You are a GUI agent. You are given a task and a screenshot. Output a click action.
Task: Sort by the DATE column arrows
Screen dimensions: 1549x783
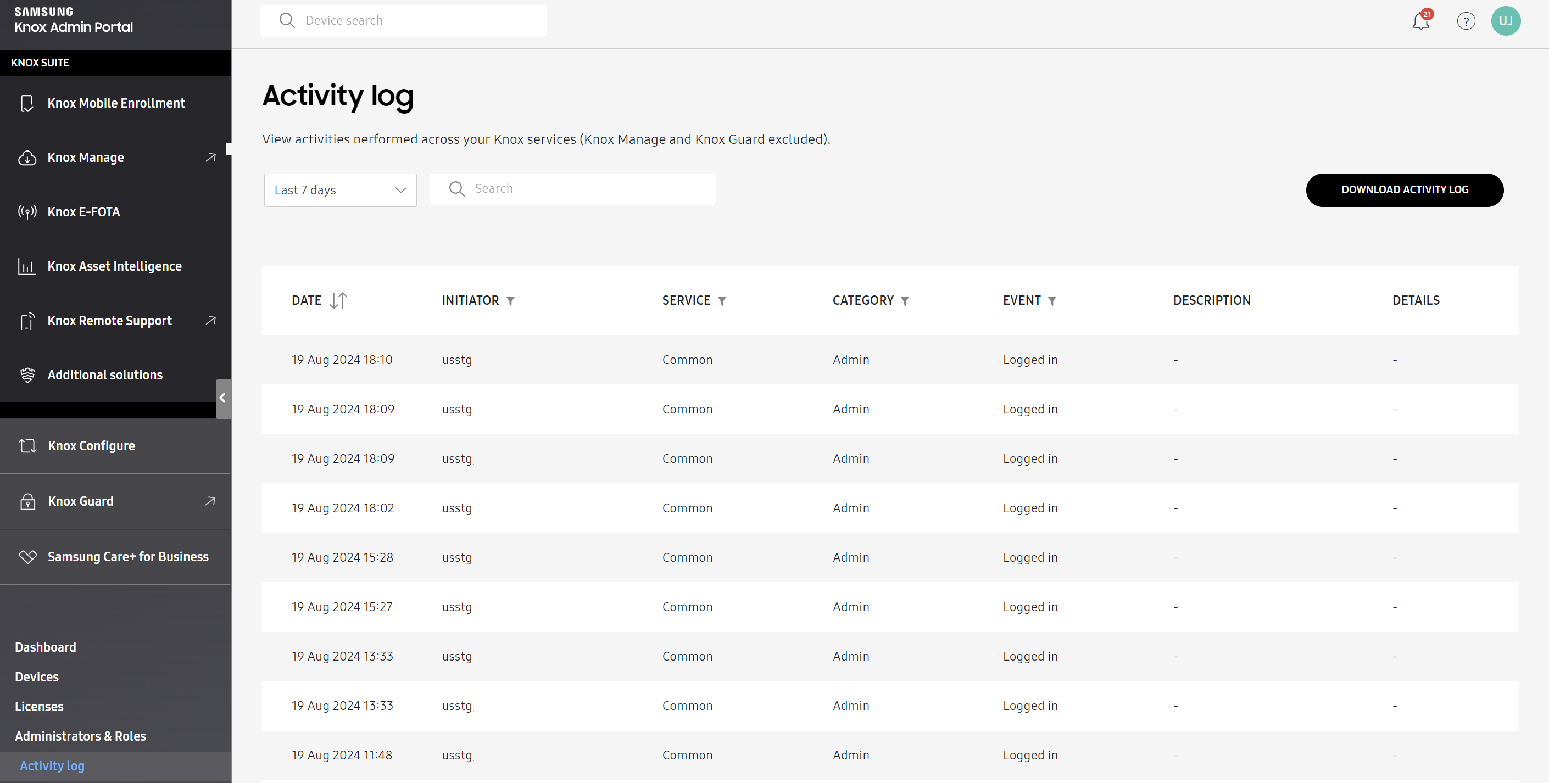[338, 300]
